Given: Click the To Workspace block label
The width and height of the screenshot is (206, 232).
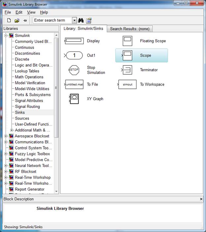Looking at the screenshot, I should point(152,84).
